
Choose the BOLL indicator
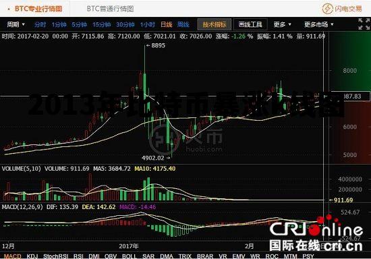point(130,256)
